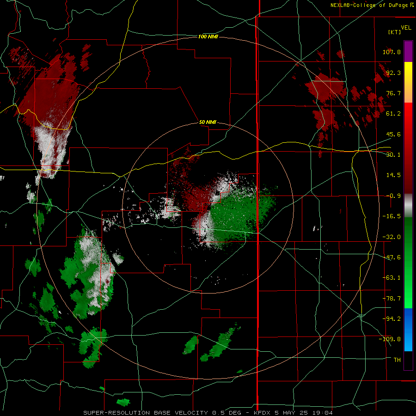Click the 92.3 velocity scale value
This screenshot has width=416, height=416.
(393, 73)
